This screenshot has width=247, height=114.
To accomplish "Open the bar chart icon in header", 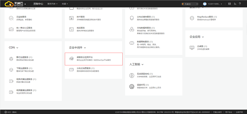I will 235,4.
